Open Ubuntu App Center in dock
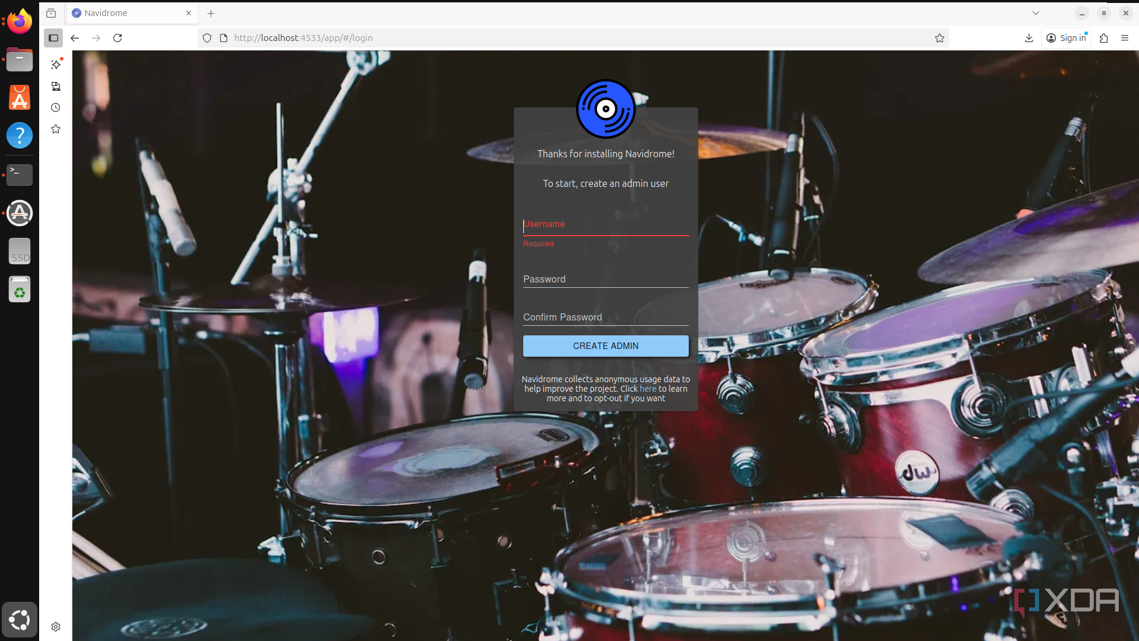The width and height of the screenshot is (1139, 641). point(20,97)
